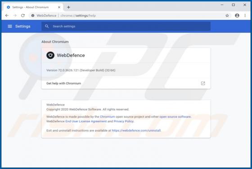The height and width of the screenshot is (169, 252).
Task: Open the Chromium project link
Action: click(x=108, y=117)
